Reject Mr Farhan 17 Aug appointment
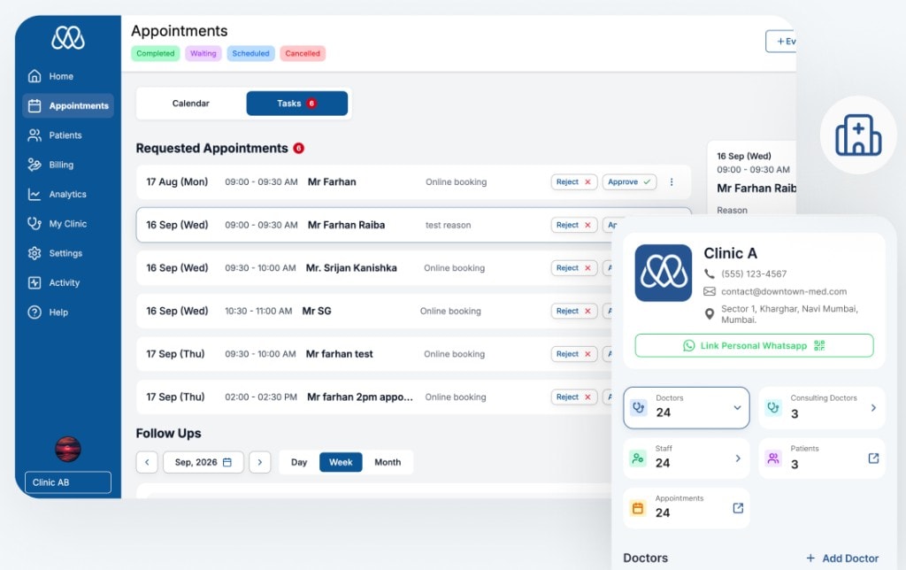Screen dimensions: 906x570 (573, 182)
